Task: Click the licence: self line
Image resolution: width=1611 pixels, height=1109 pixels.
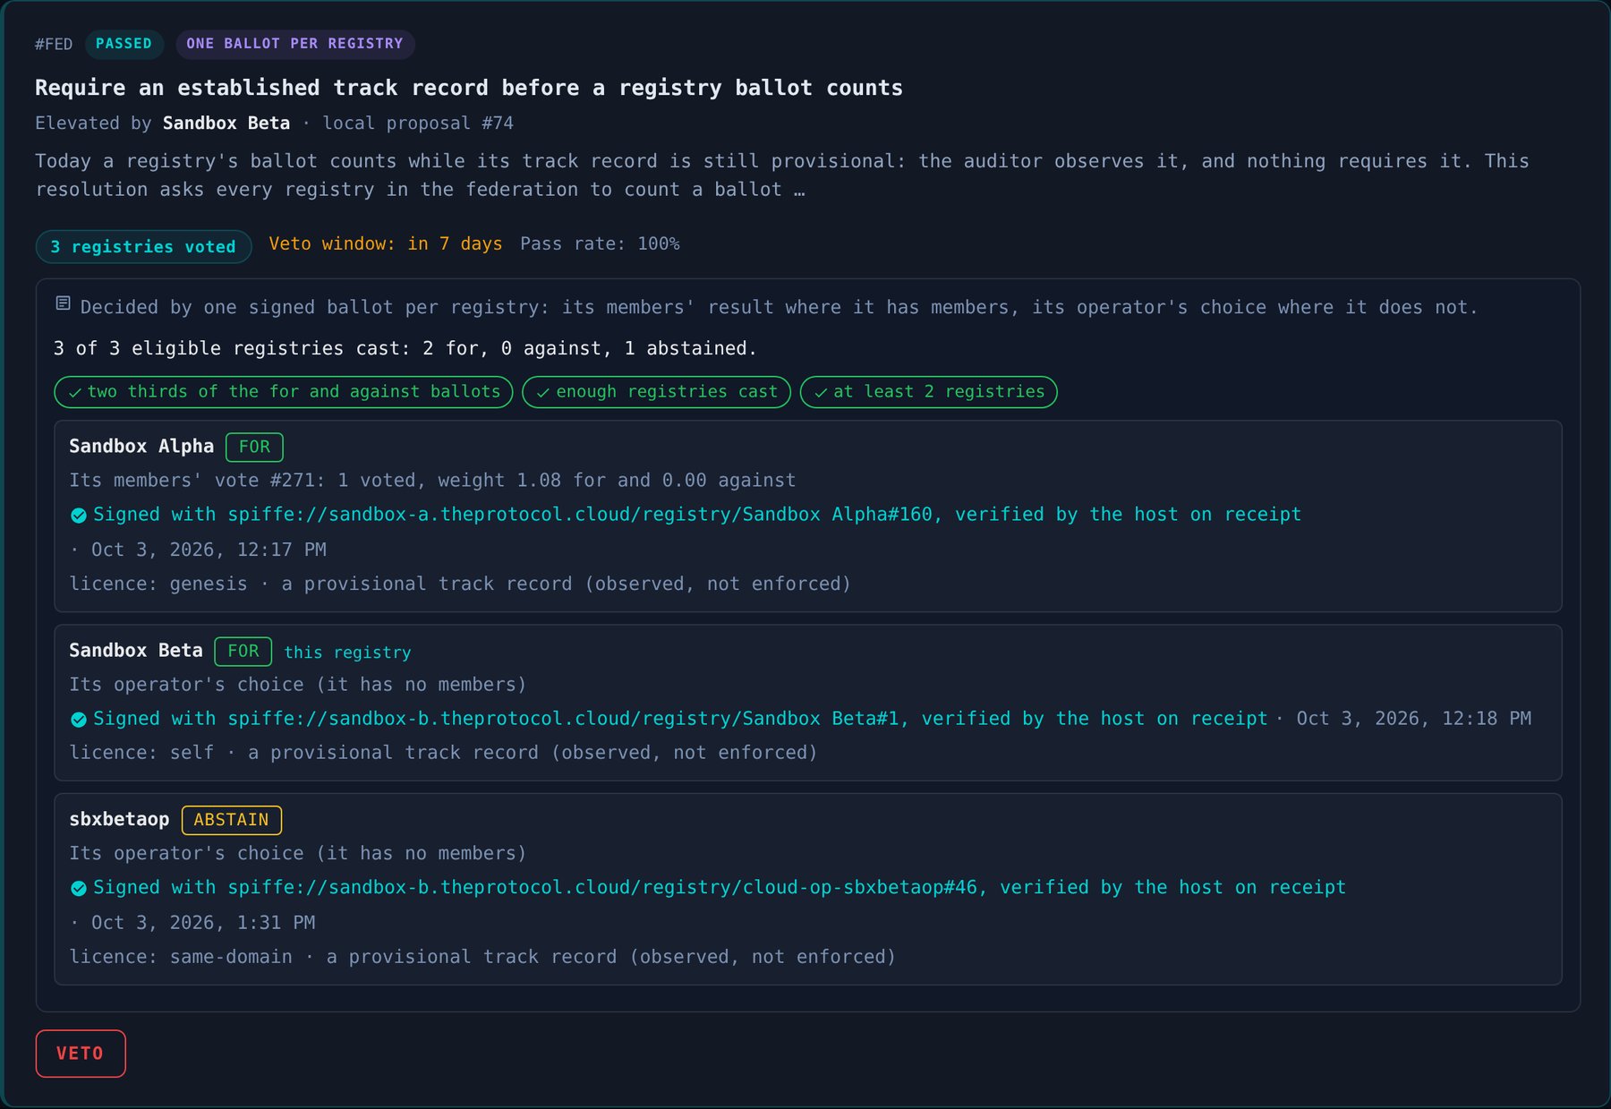Action: [x=443, y=753]
